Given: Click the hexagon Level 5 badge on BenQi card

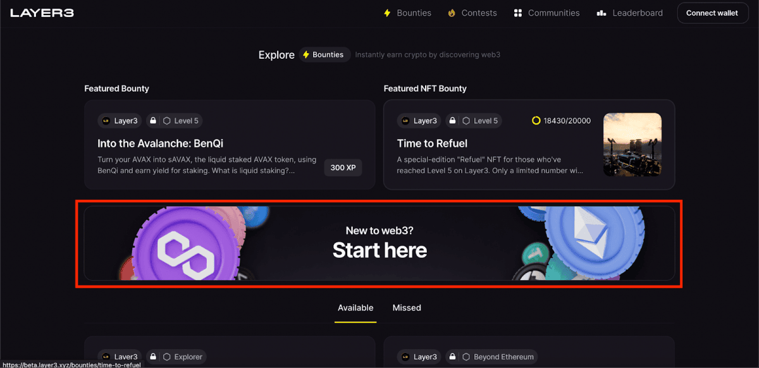Looking at the screenshot, I should 182,120.
